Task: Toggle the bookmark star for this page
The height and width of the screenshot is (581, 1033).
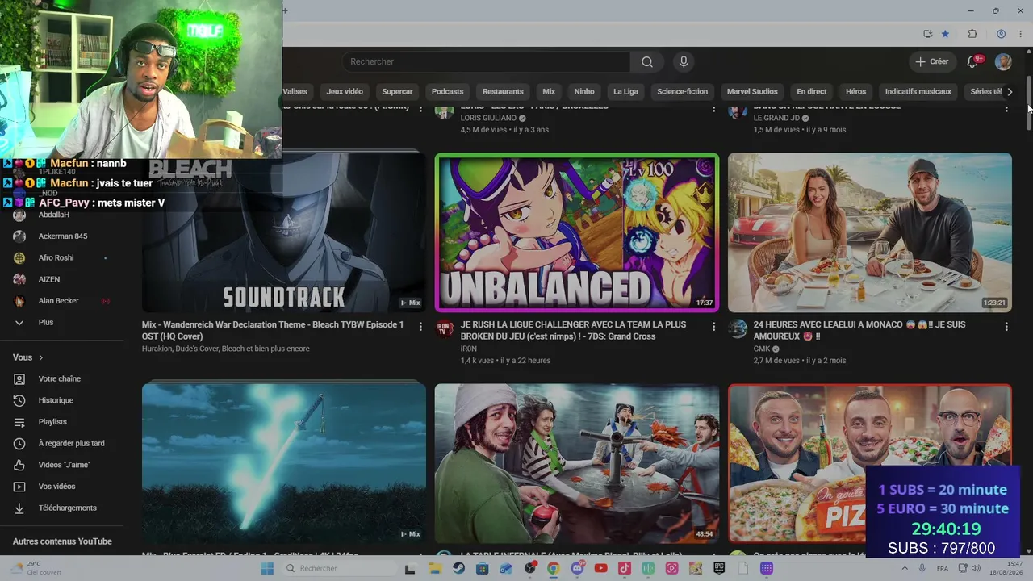Action: tap(945, 34)
